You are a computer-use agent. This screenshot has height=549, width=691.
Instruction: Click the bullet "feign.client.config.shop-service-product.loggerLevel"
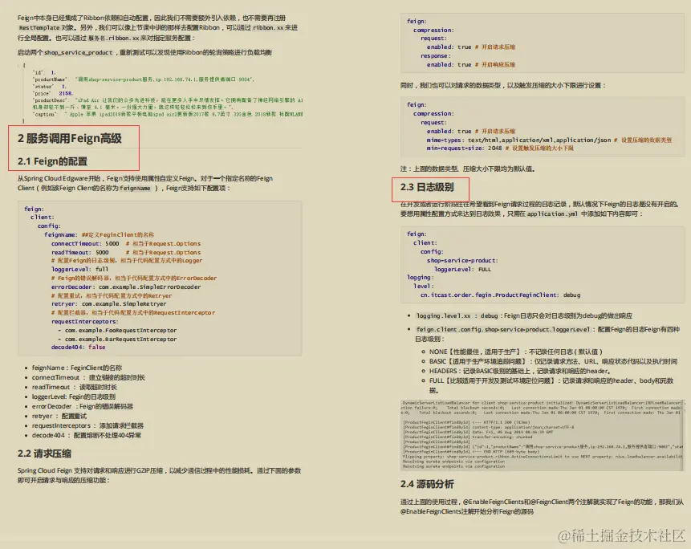click(x=547, y=334)
